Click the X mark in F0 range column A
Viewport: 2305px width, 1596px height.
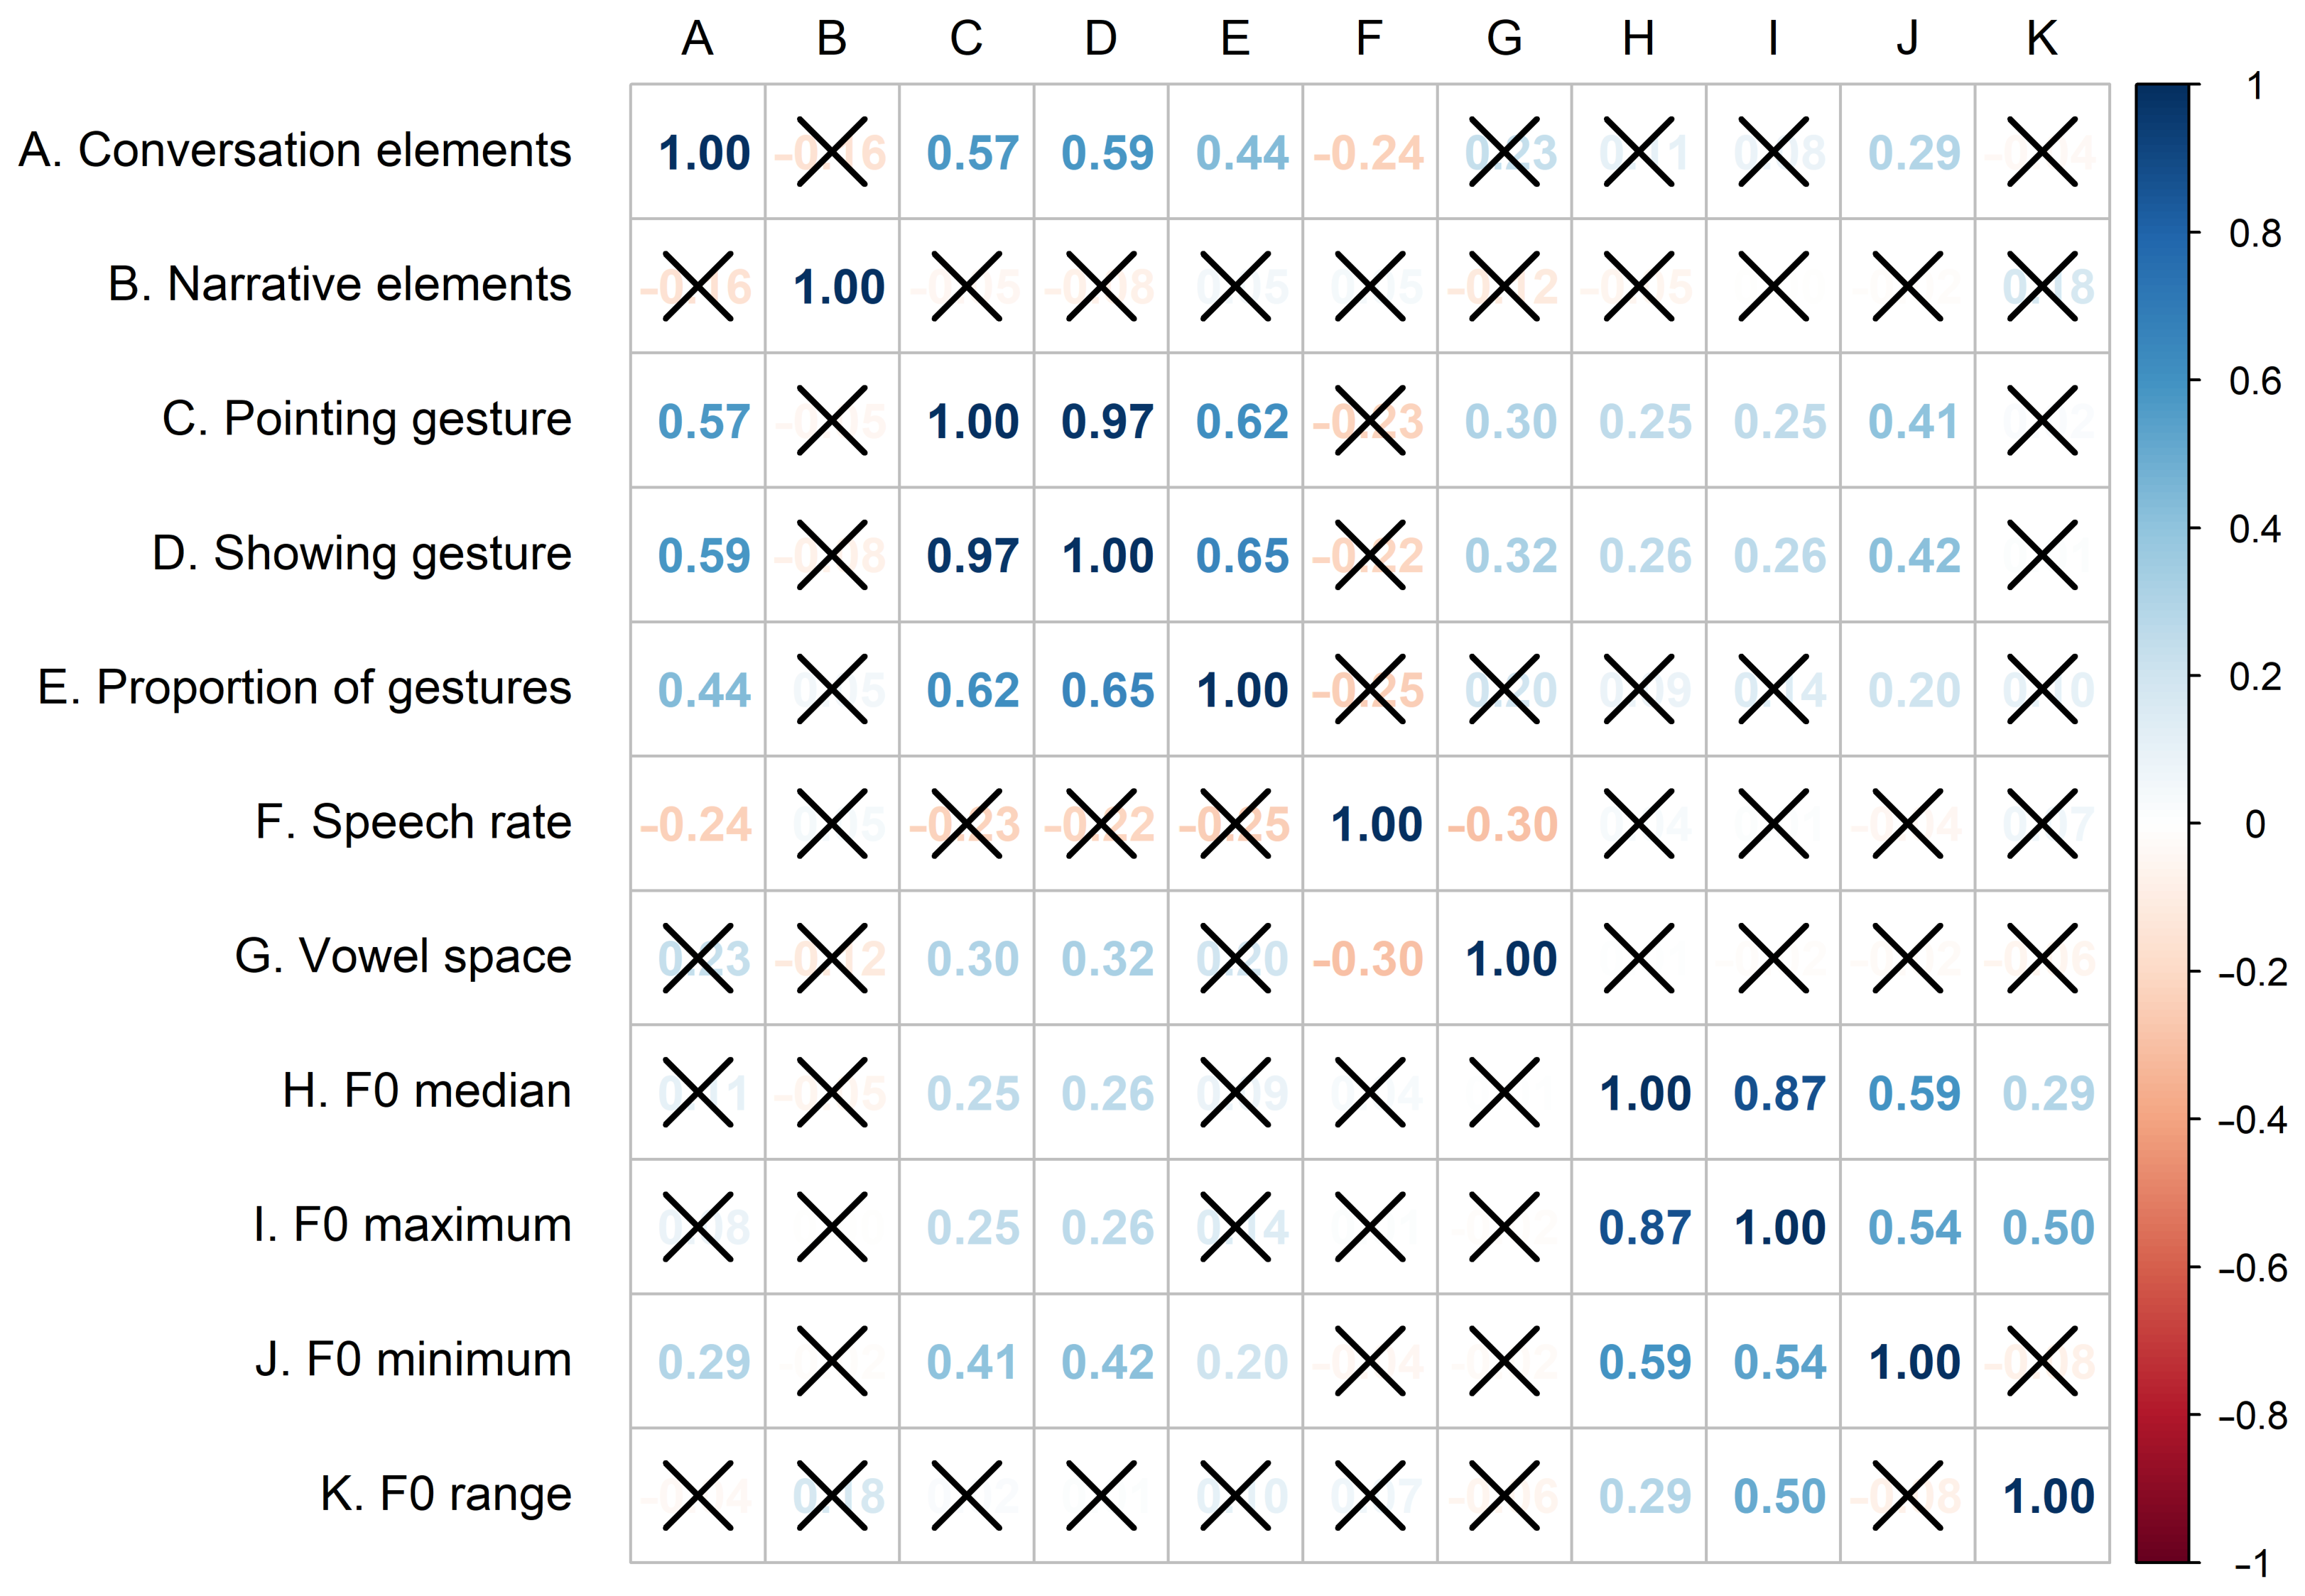tap(698, 1495)
